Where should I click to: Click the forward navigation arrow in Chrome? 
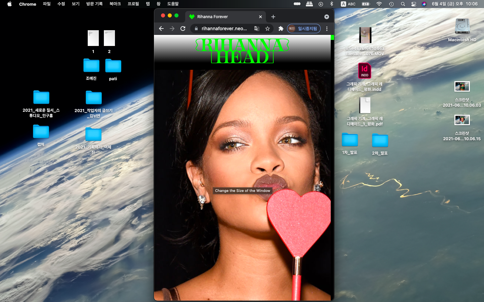(172, 29)
